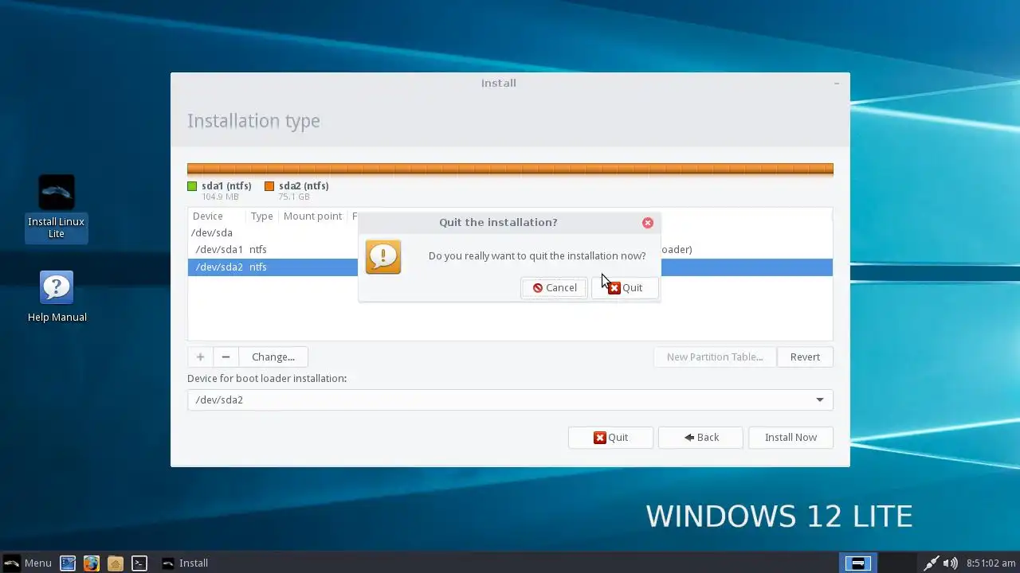Open the boot loader device dropdown
The height and width of the screenshot is (573, 1020).
(510, 400)
